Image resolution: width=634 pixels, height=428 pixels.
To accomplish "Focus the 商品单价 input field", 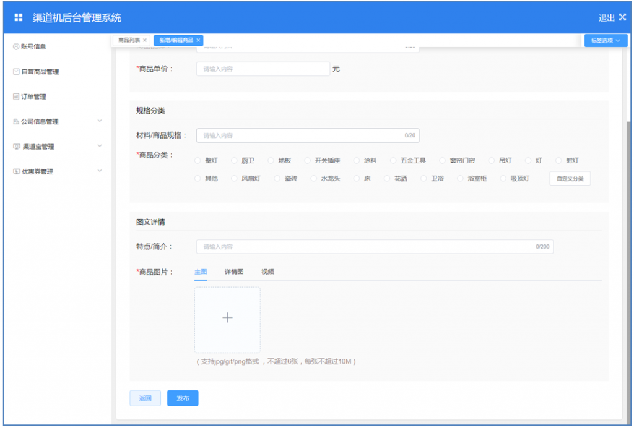I will tap(263, 69).
